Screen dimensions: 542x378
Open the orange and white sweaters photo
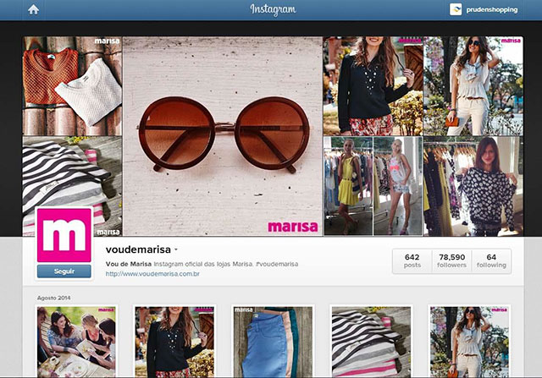pos(72,86)
